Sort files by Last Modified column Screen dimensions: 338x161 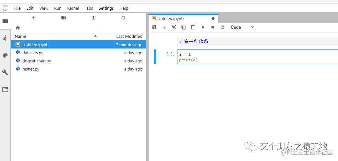point(124,36)
